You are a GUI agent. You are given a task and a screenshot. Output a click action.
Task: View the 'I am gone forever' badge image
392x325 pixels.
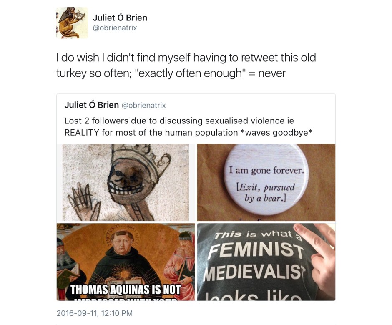coord(266,182)
